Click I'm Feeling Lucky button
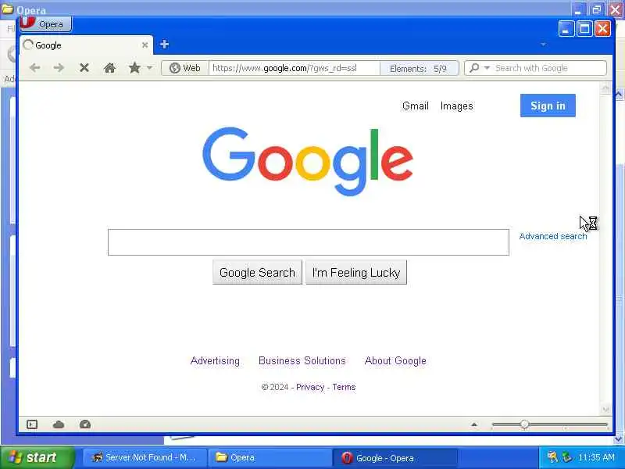 [356, 272]
